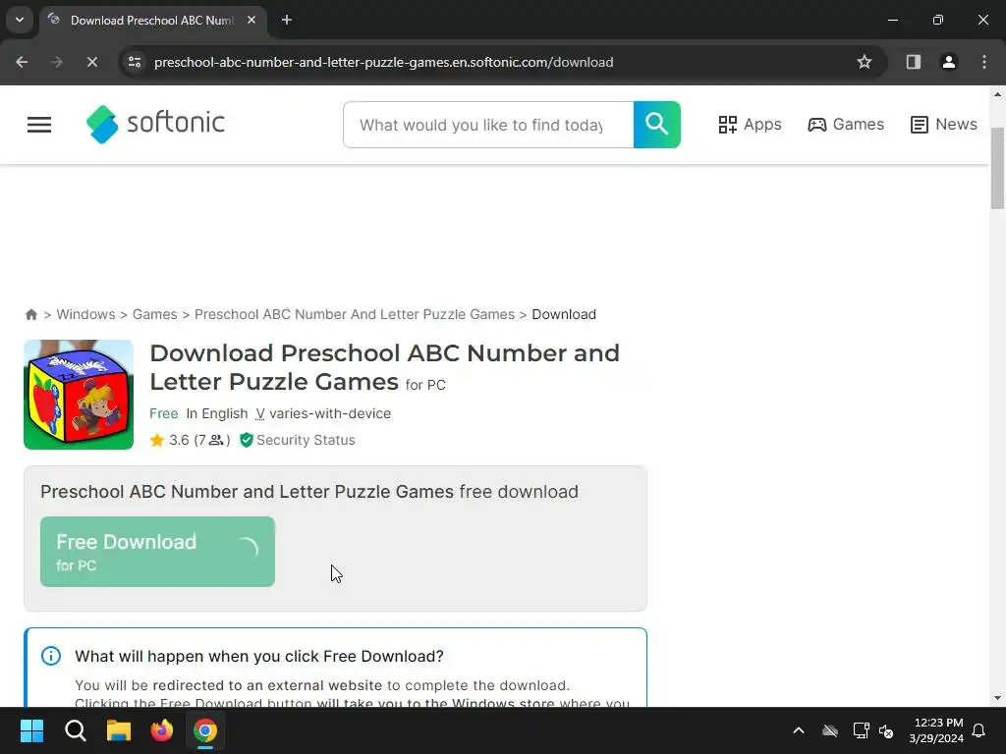
Task: Show hidden system tray icons chevron
Action: tap(799, 730)
